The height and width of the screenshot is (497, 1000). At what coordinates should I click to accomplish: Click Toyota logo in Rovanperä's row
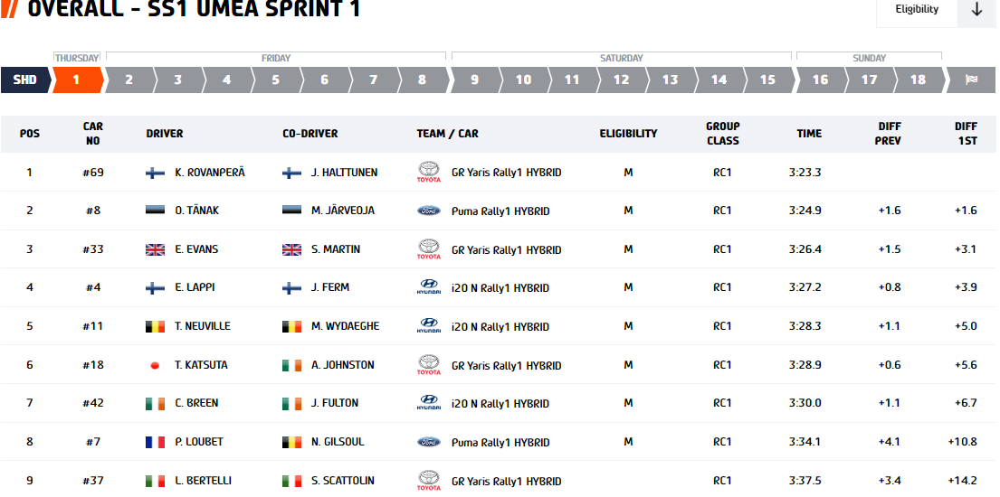429,172
